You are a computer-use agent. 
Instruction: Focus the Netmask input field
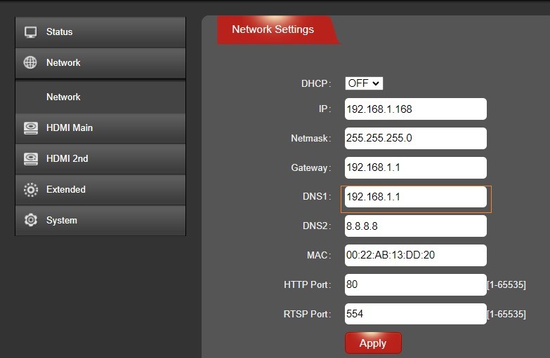415,139
